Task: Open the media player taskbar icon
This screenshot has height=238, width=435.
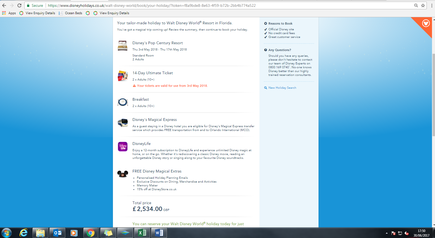Action: point(74,233)
